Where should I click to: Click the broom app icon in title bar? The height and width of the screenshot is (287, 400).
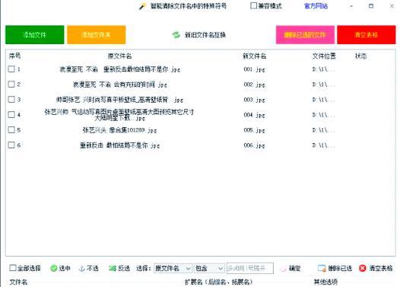[x=142, y=6]
